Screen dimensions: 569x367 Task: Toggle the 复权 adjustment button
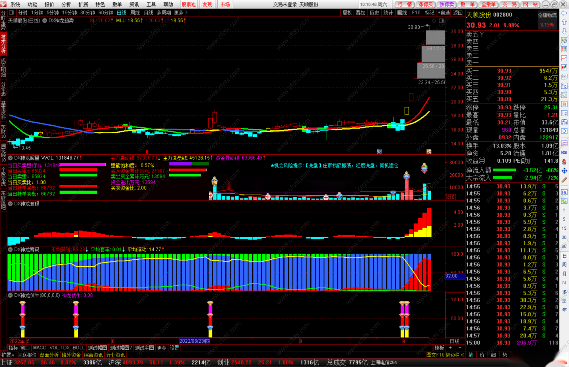347,13
